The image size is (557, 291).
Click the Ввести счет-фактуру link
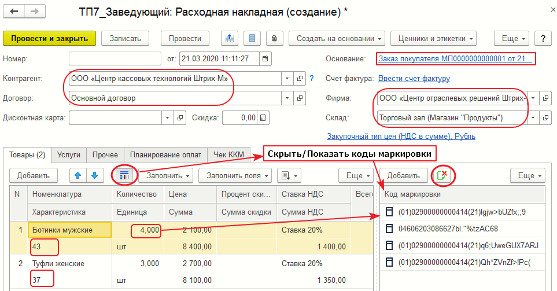click(x=414, y=79)
